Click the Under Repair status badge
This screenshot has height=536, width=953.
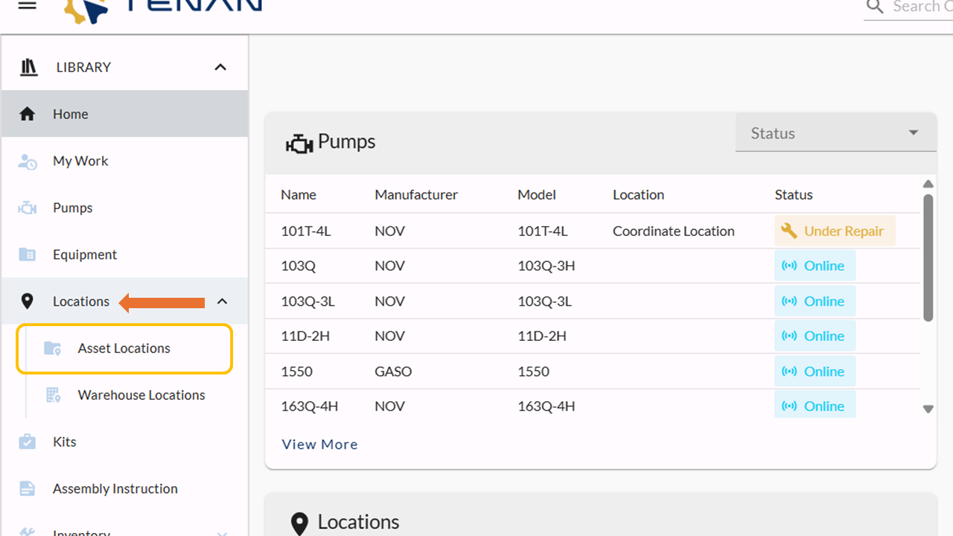click(x=835, y=232)
